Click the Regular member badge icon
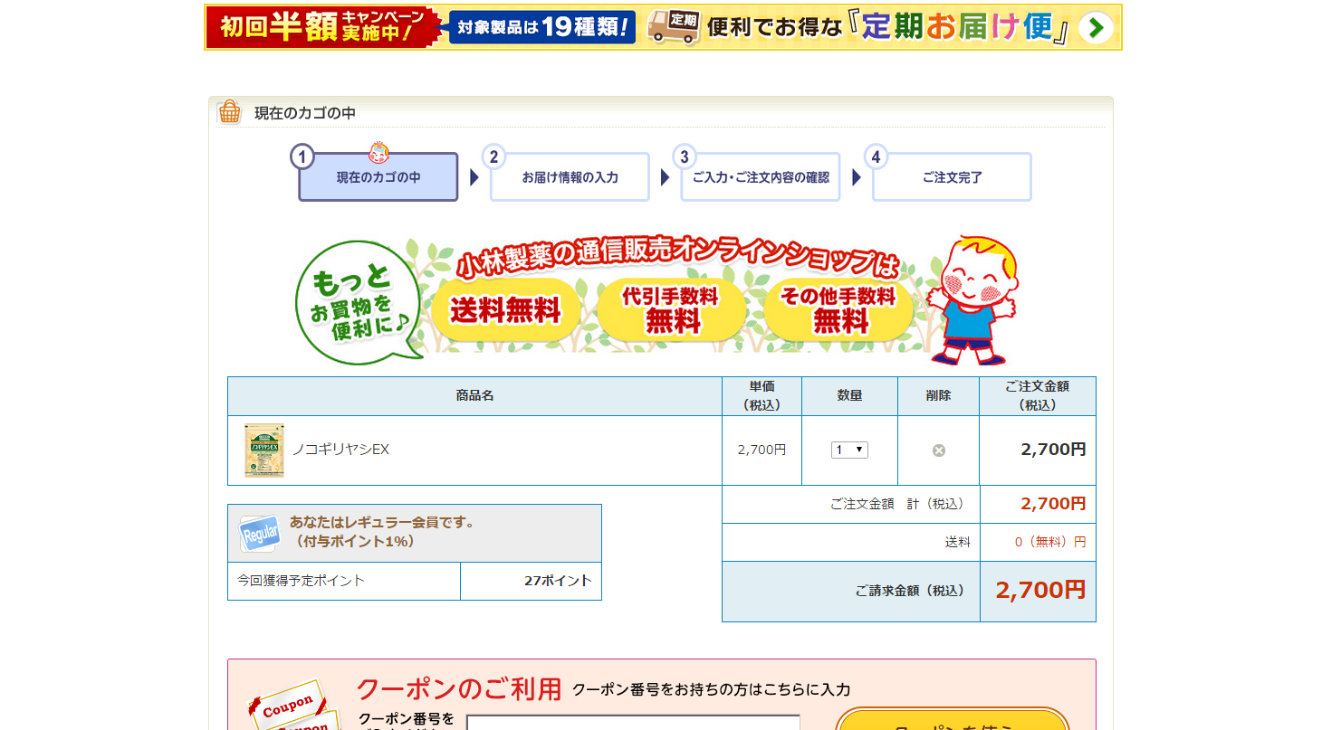Viewport: 1322px width, 730px height. tap(258, 534)
